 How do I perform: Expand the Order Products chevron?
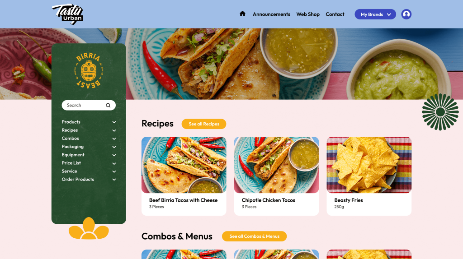coord(114,180)
